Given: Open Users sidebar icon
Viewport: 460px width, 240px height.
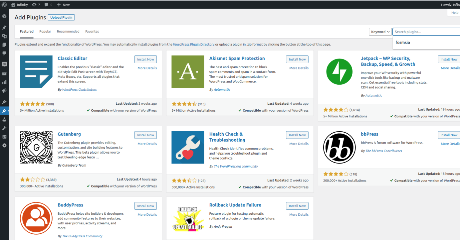Looking at the screenshot, I should click(4, 119).
